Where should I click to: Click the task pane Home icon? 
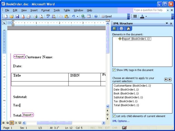coord(128,29)
